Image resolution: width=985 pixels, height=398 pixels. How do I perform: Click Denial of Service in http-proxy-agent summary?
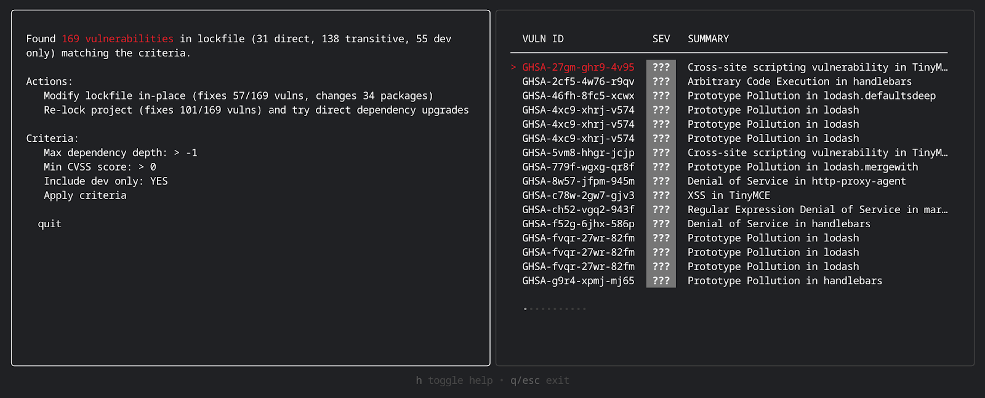(x=797, y=181)
